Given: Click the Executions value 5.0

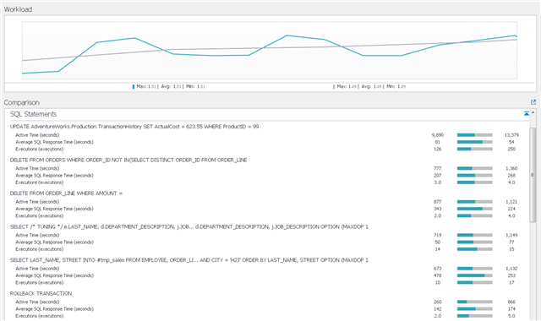Looking at the screenshot, I should tap(511, 316).
